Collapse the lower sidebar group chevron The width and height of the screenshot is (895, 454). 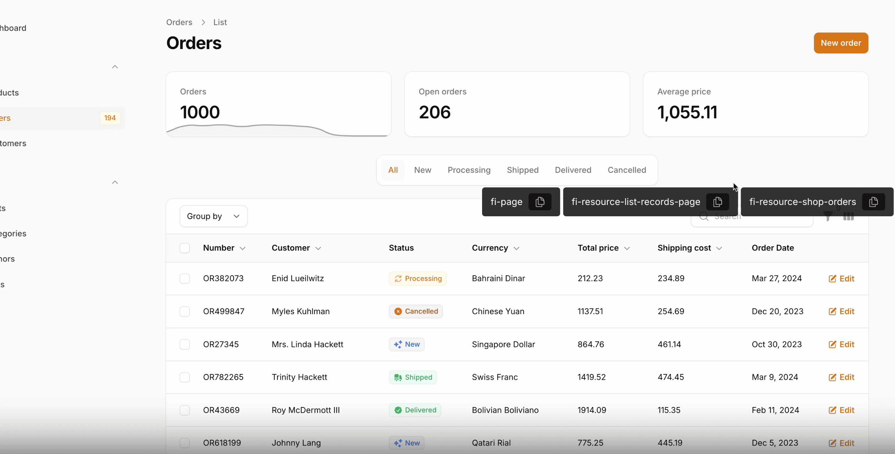(x=115, y=182)
